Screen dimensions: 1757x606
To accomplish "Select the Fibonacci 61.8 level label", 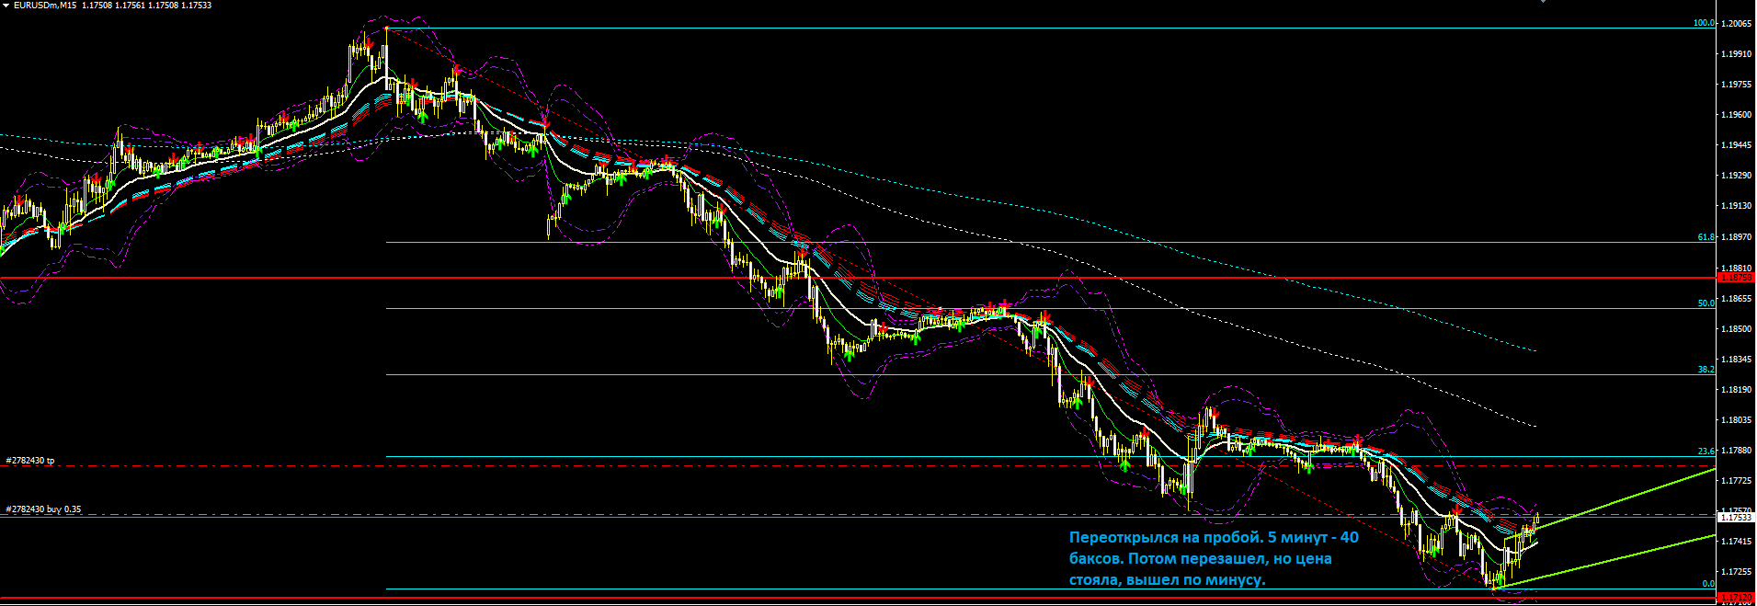I will [x=1706, y=237].
